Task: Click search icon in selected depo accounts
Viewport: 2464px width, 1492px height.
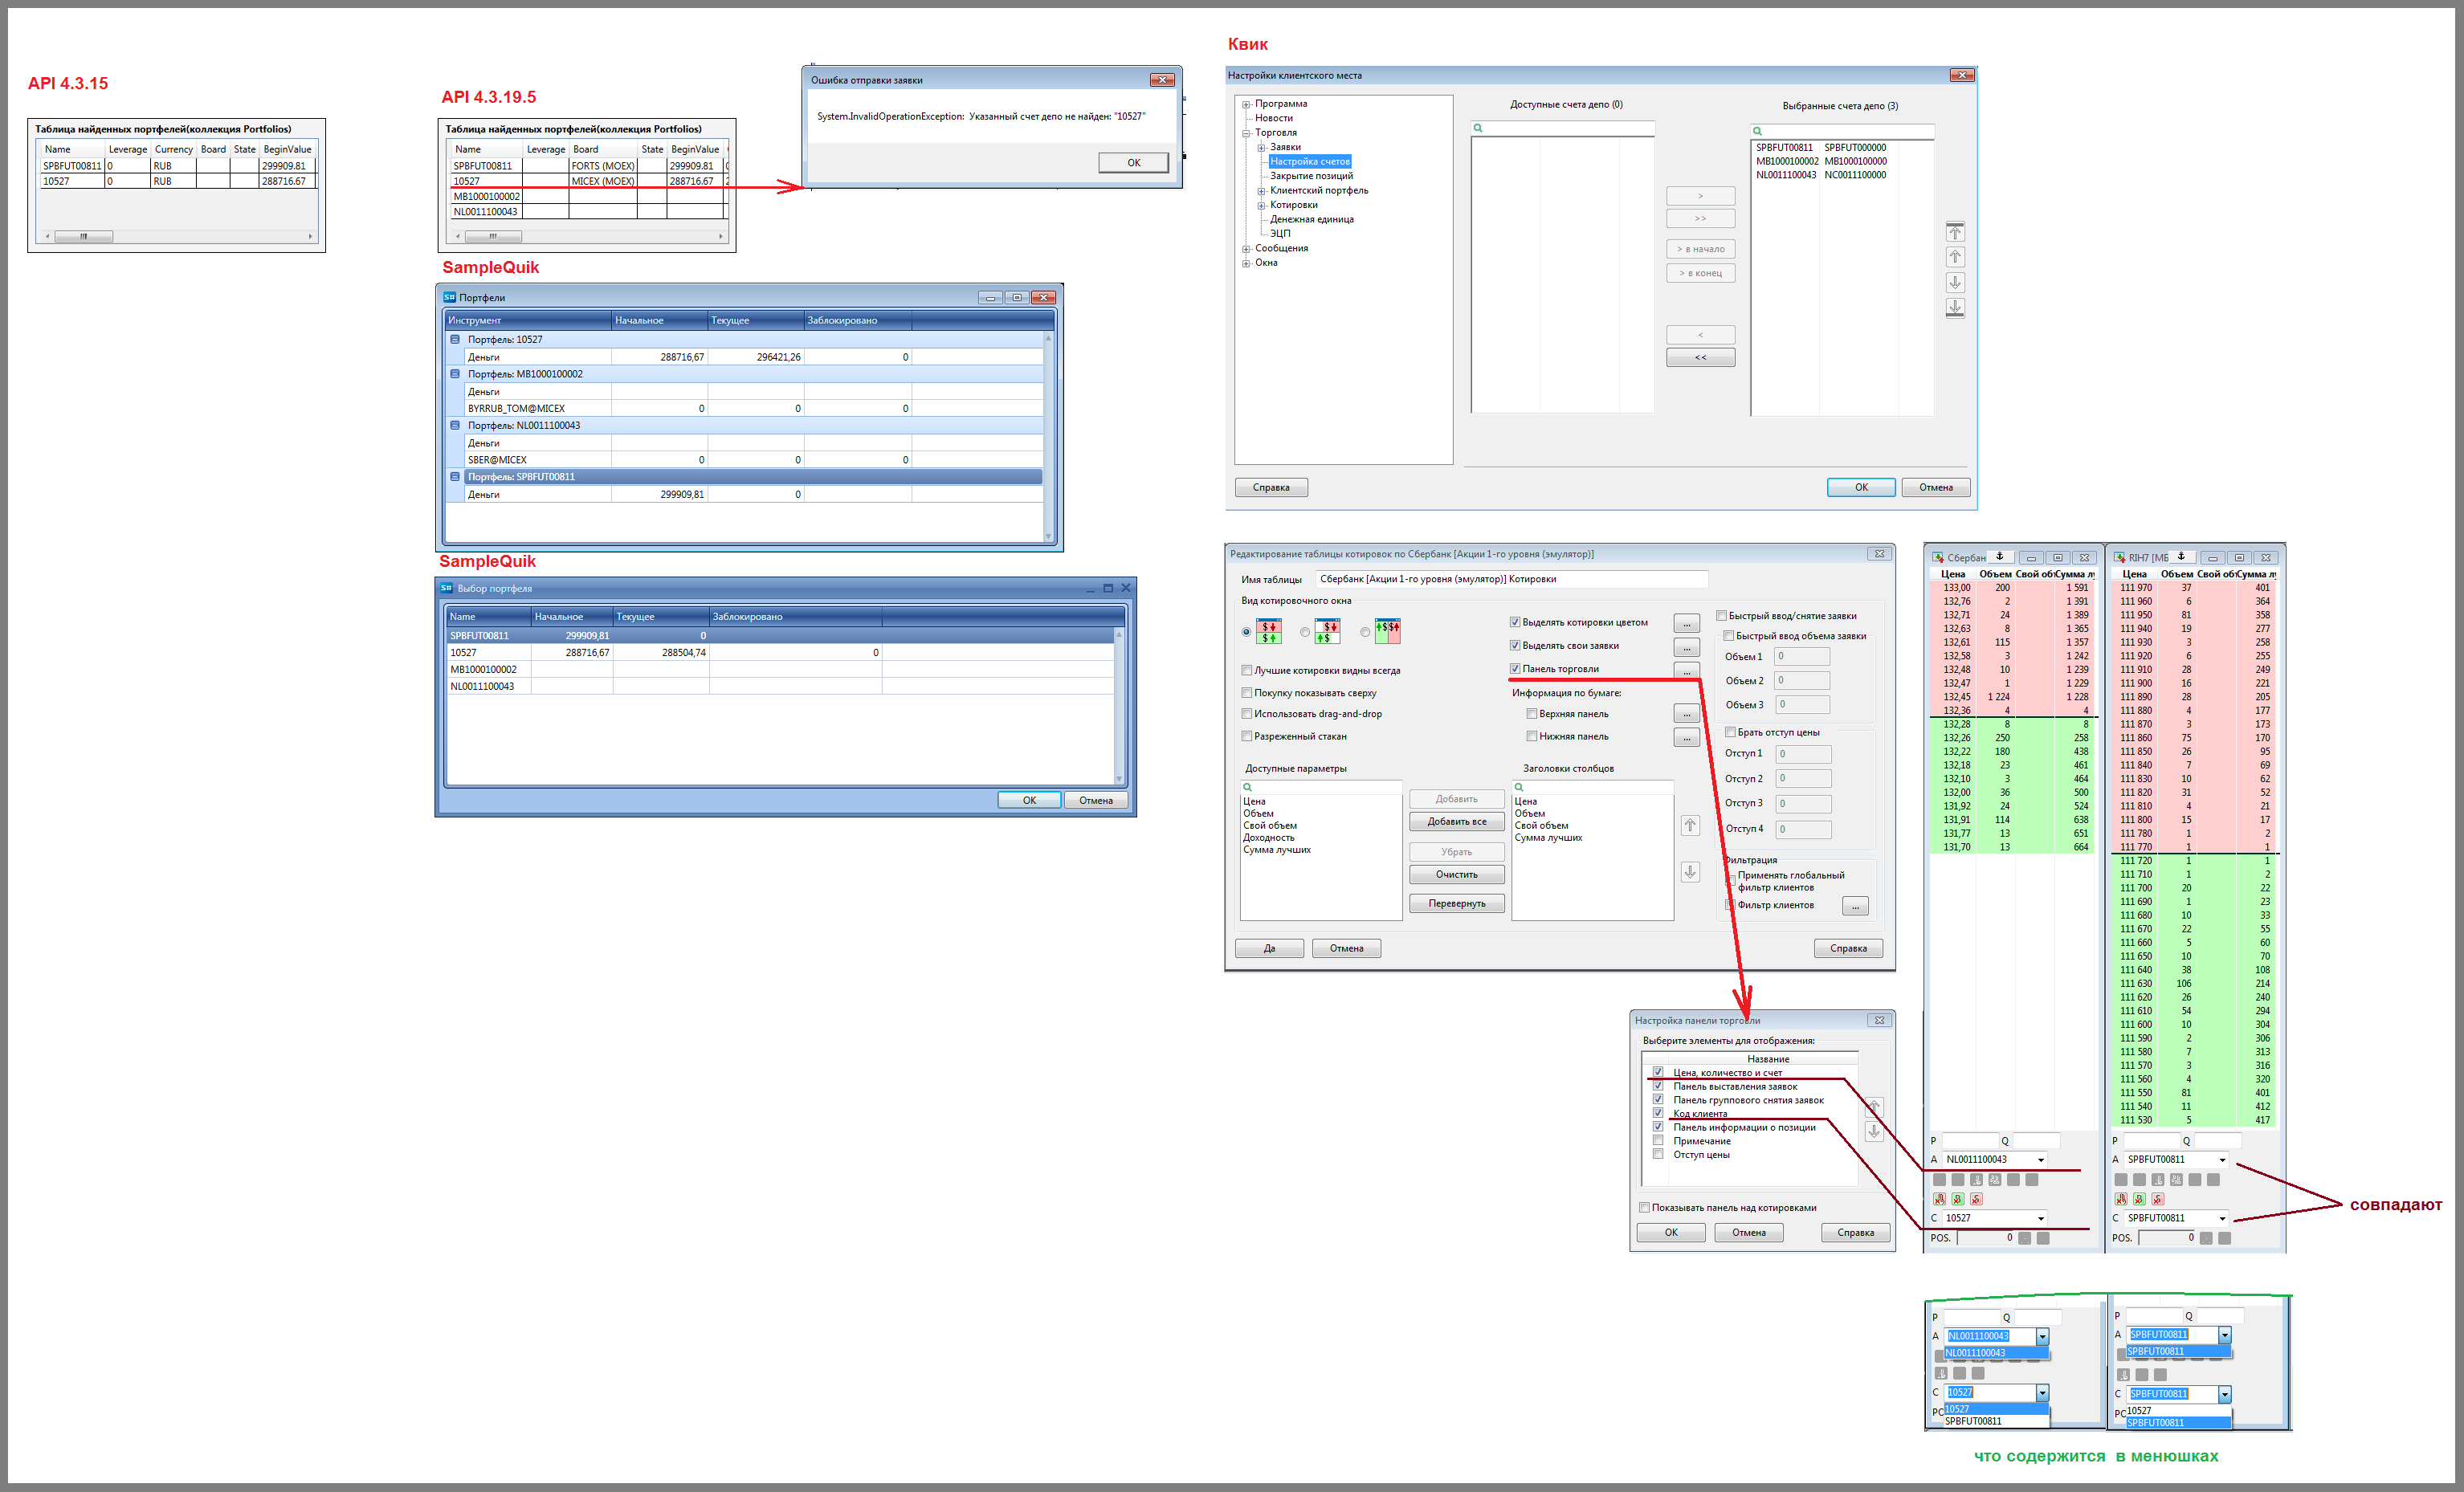Action: point(1757,131)
